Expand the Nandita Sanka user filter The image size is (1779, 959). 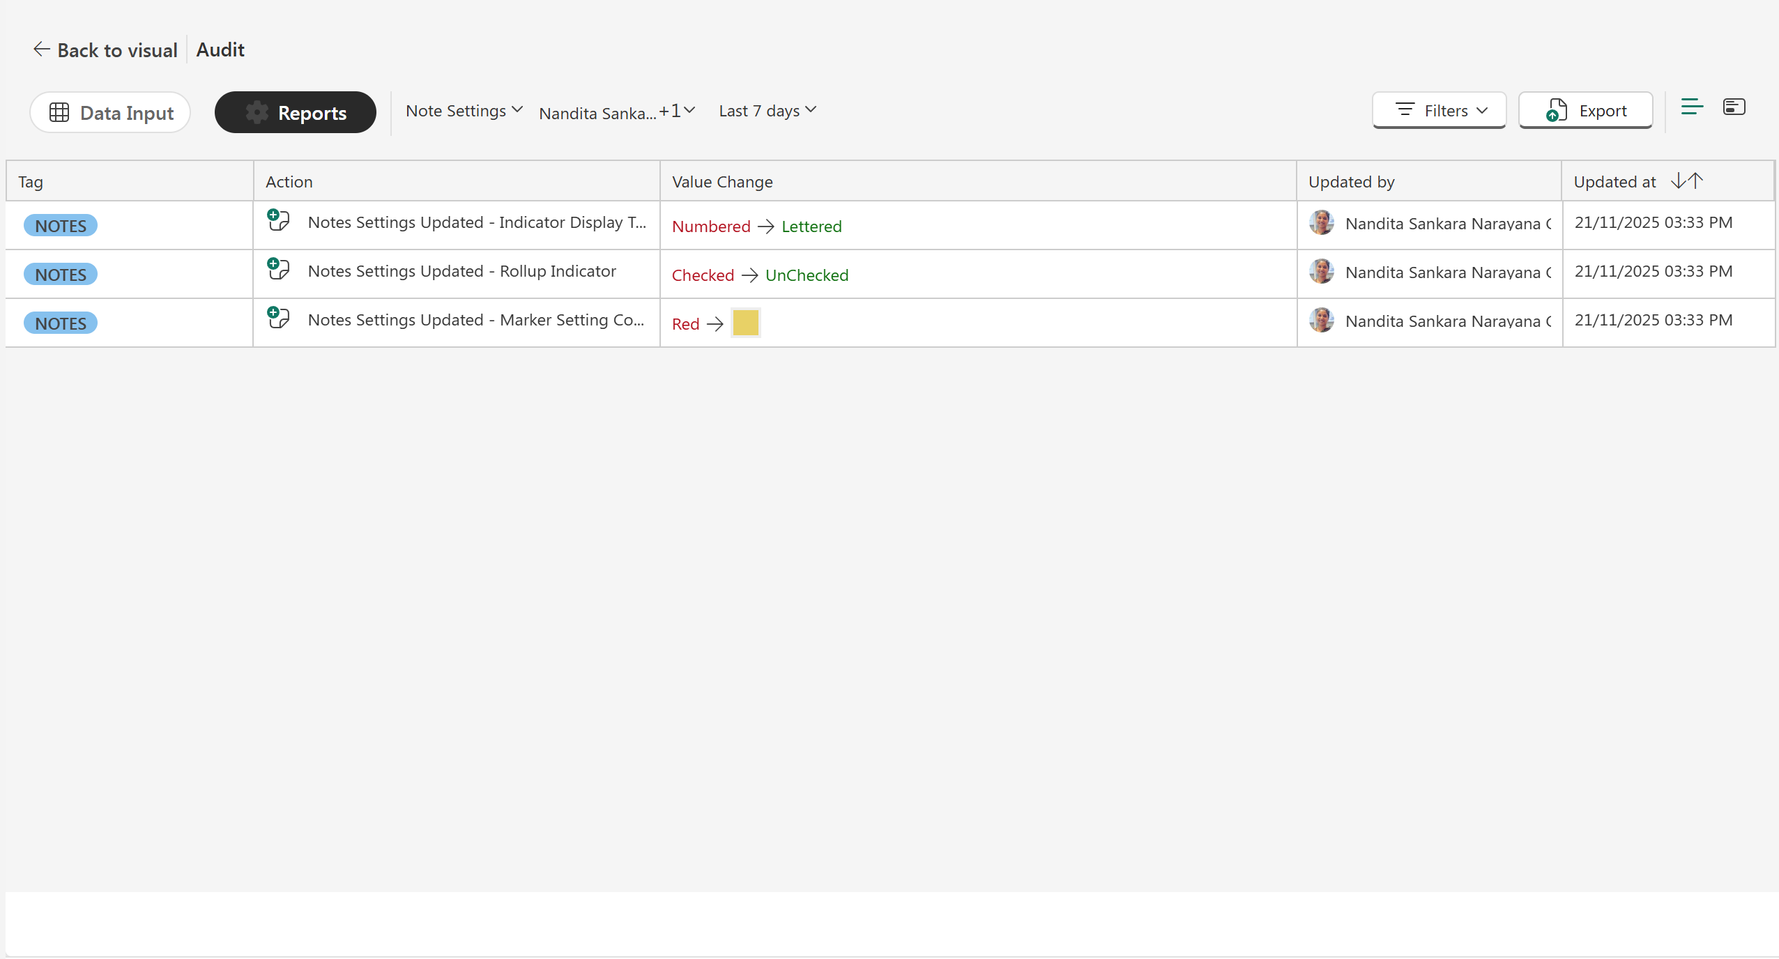coord(617,112)
